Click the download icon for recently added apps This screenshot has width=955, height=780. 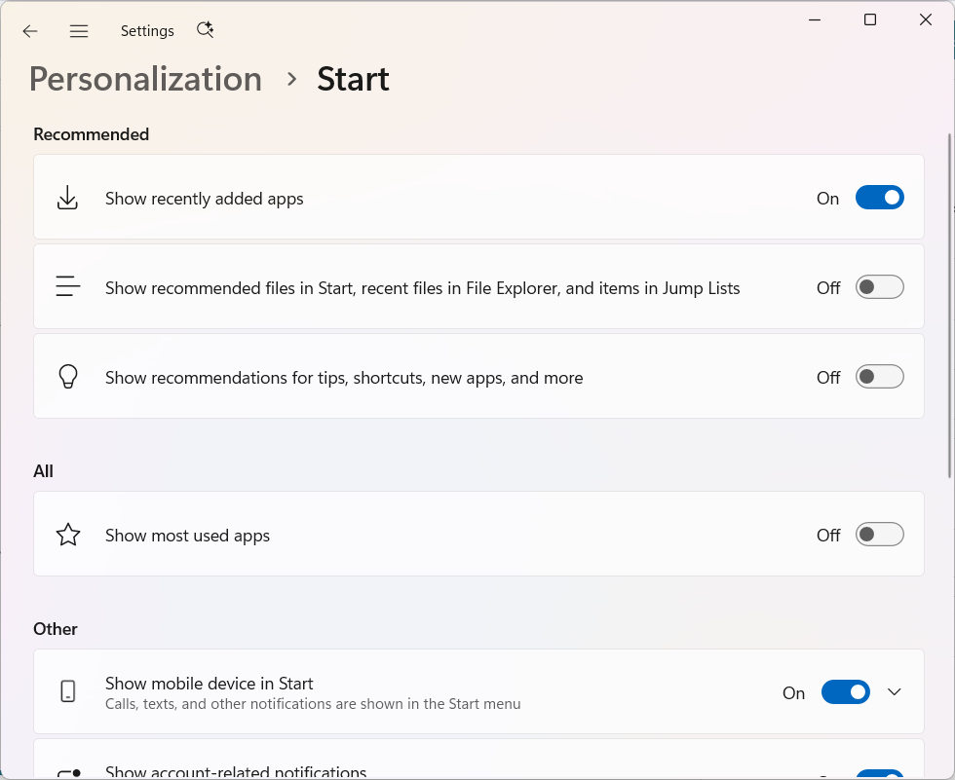[x=67, y=198]
